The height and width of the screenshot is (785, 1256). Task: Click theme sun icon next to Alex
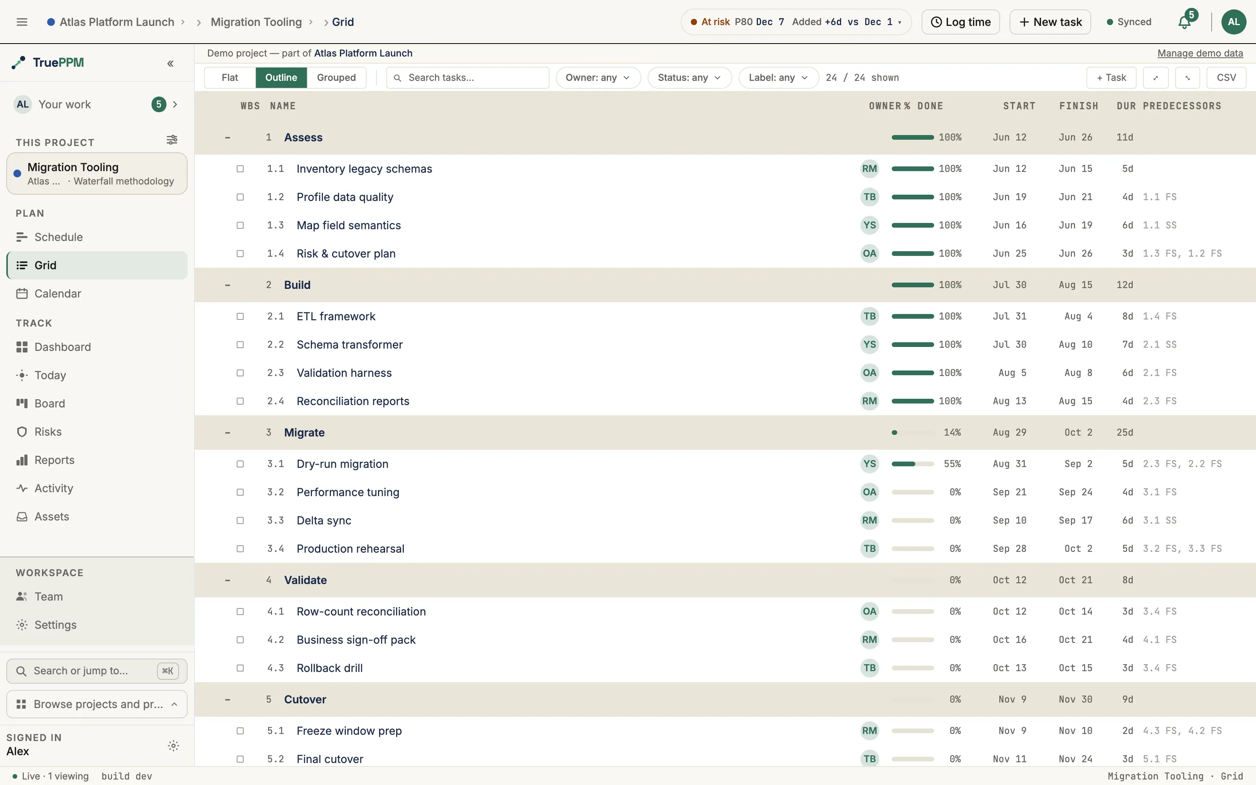coord(173,745)
